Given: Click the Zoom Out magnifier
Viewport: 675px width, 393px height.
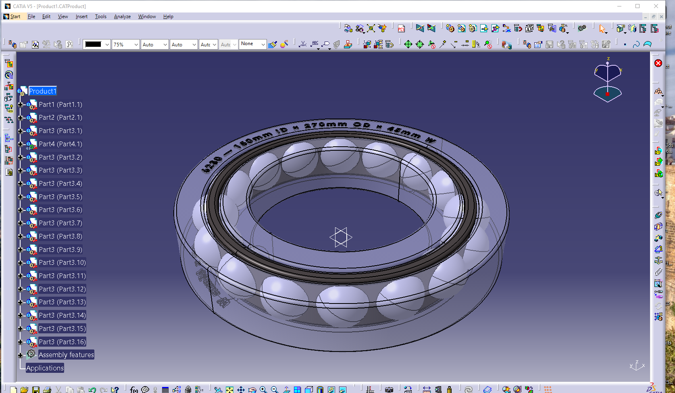Looking at the screenshot, I should [275, 389].
